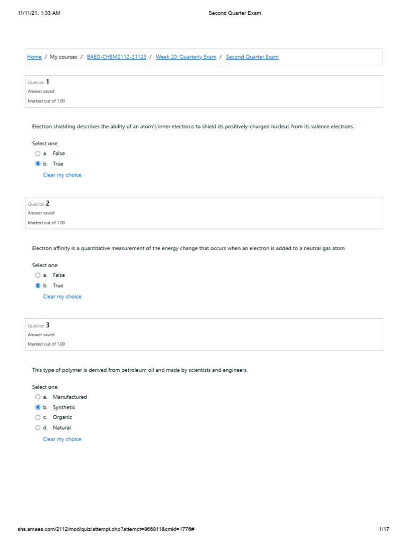Click My courses in the breadcrumb
407x543 pixels.
(x=64, y=57)
